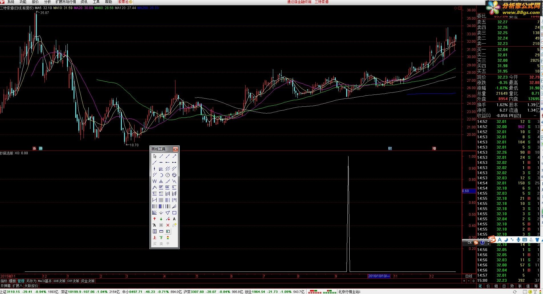
Task: Pick the W wave pattern tool
Action: coord(155,181)
